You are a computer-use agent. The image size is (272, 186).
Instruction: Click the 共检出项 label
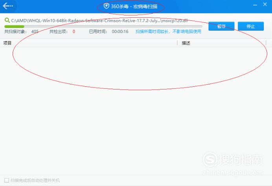point(59,31)
